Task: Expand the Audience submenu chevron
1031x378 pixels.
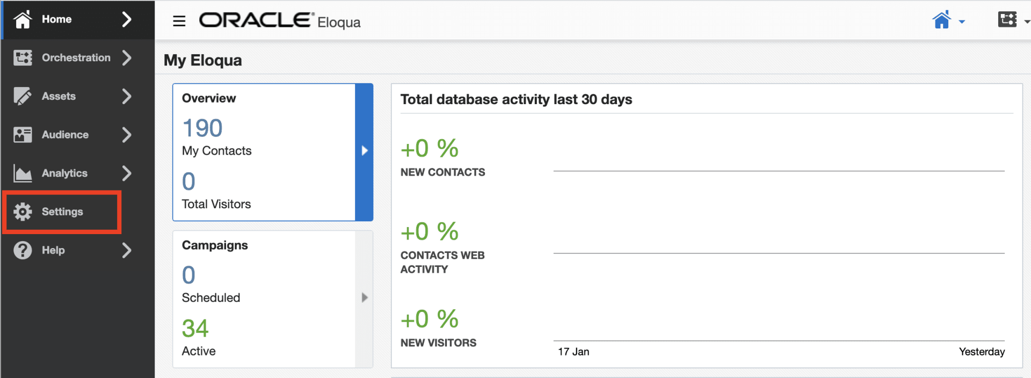Action: pos(127,135)
